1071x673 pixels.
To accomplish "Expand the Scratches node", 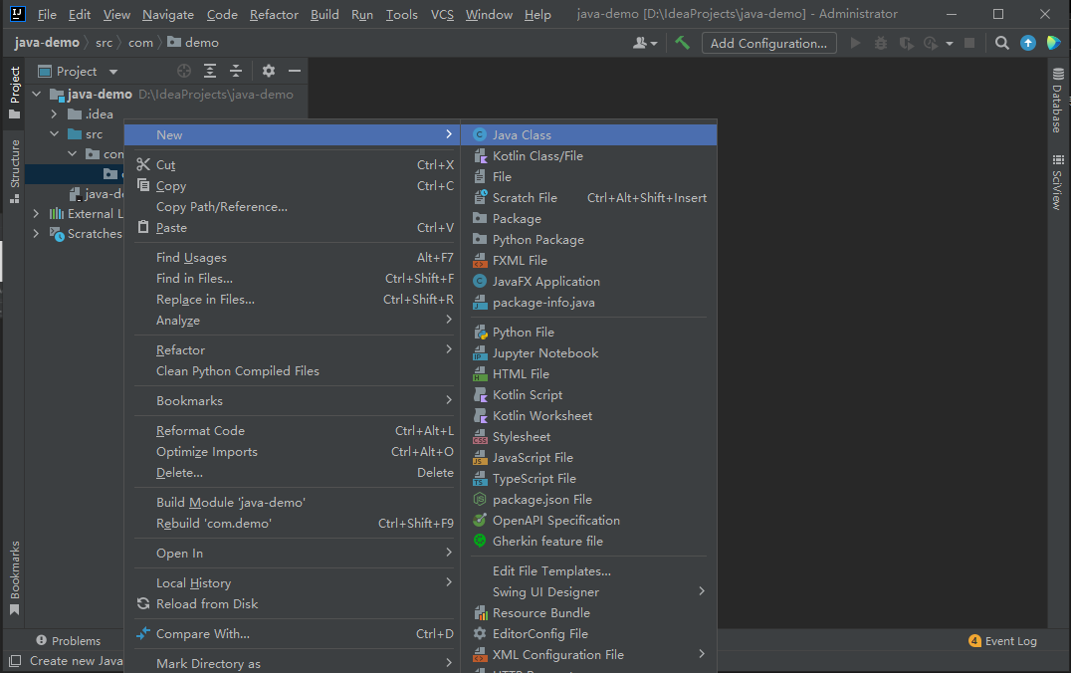I will [36, 234].
